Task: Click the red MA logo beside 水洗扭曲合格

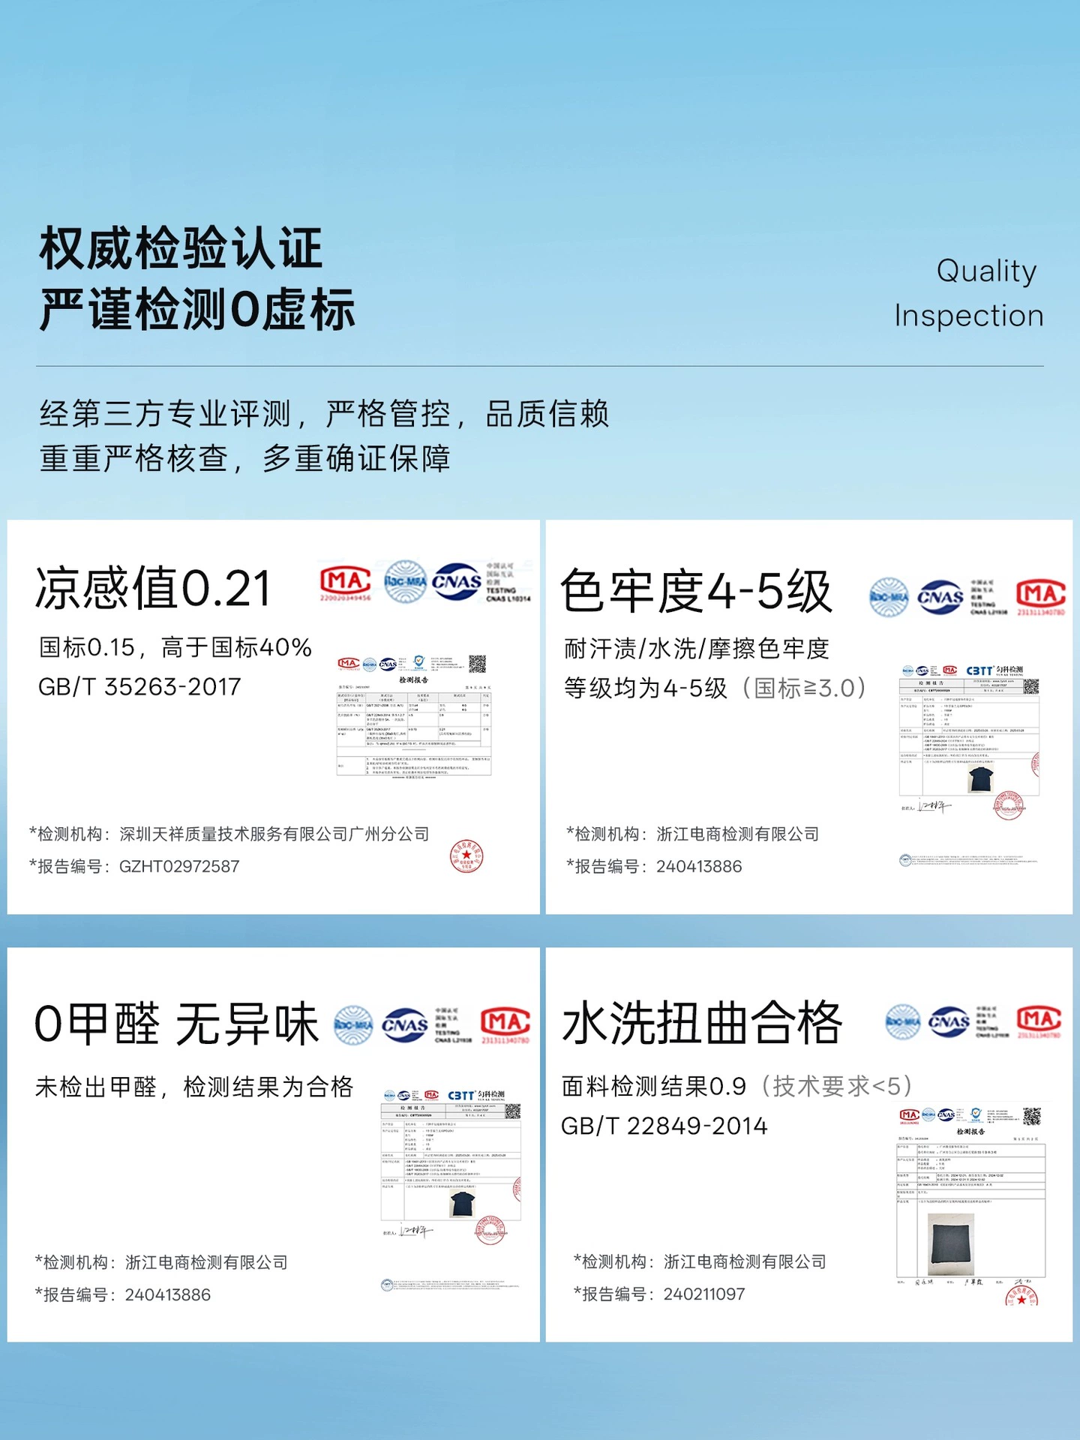Action: pyautogui.click(x=1039, y=1021)
